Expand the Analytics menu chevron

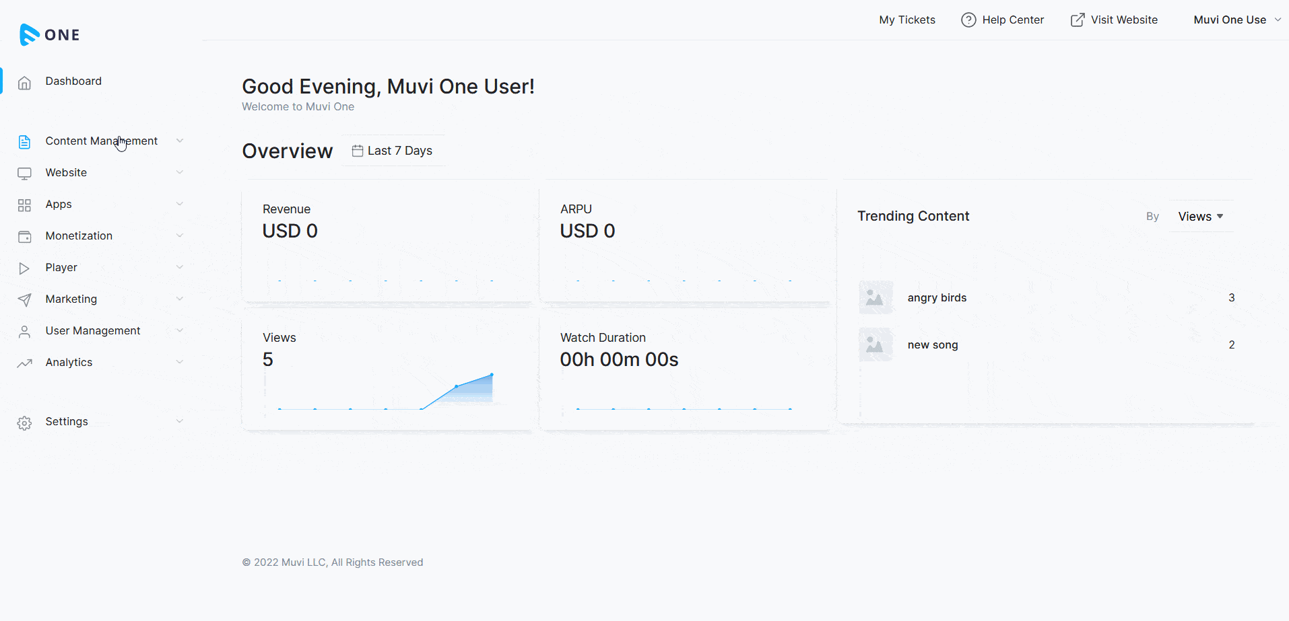180,362
